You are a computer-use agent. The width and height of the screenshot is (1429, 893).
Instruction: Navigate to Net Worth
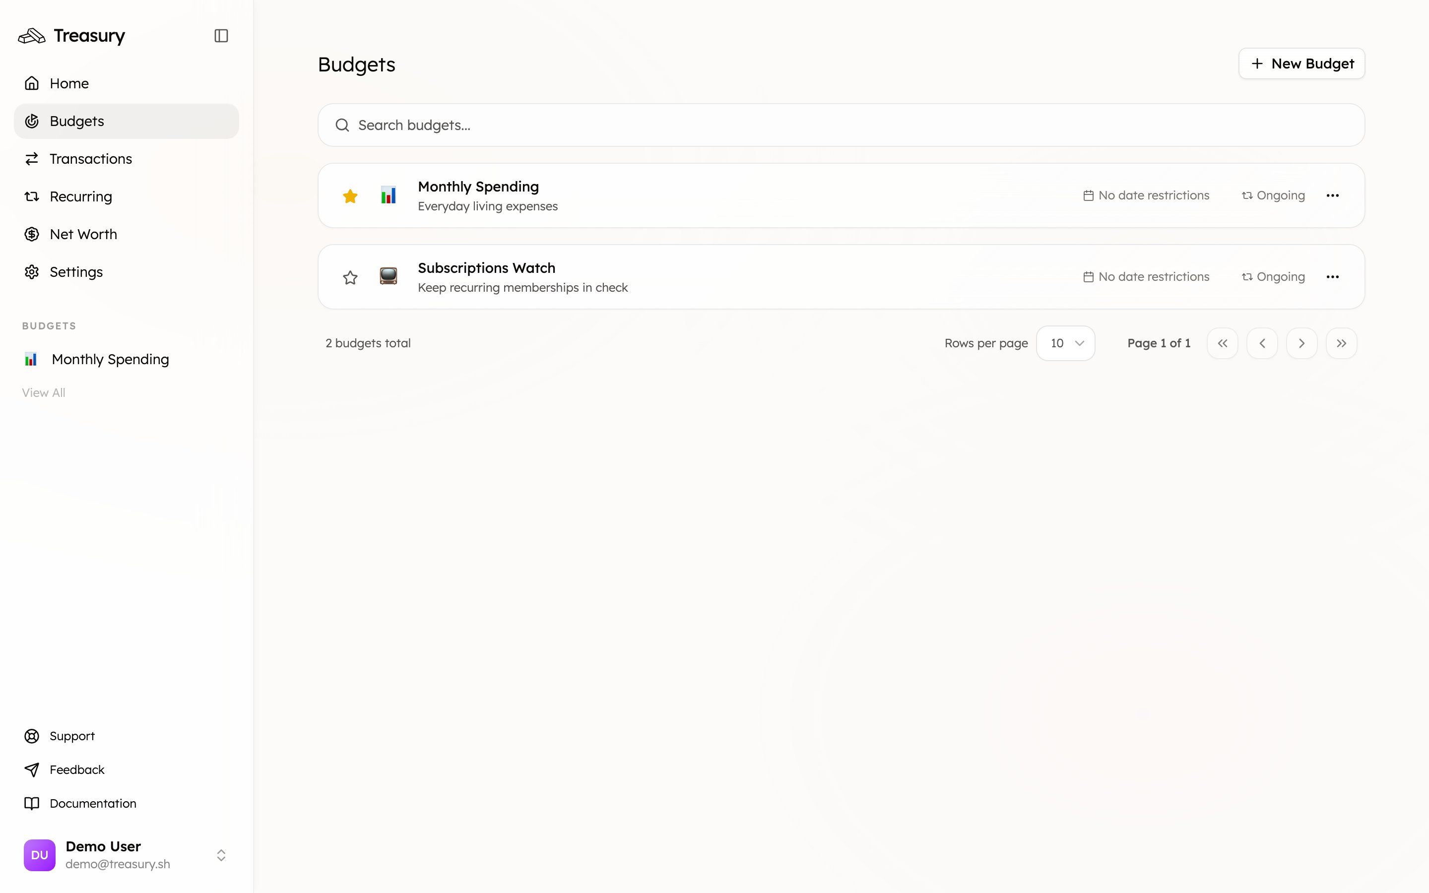coord(127,235)
